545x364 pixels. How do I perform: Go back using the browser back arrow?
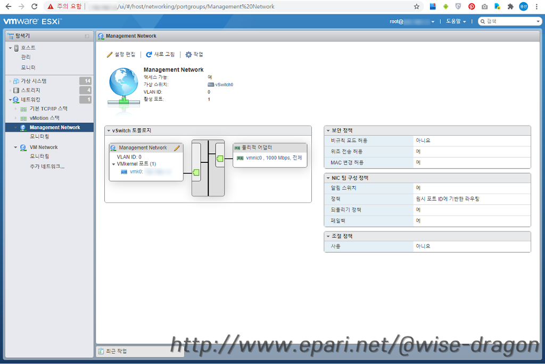(x=9, y=6)
